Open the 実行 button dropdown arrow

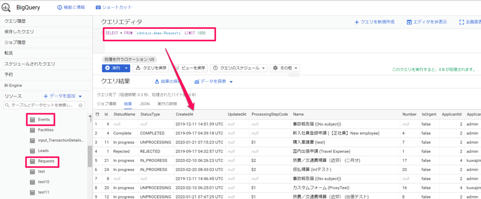tap(126, 68)
